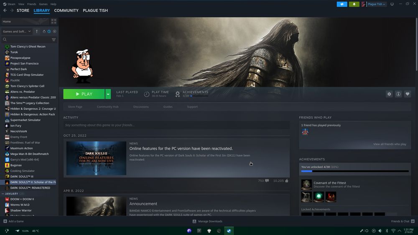Open game settings gear icon
This screenshot has width=418, height=235.
tap(389, 94)
